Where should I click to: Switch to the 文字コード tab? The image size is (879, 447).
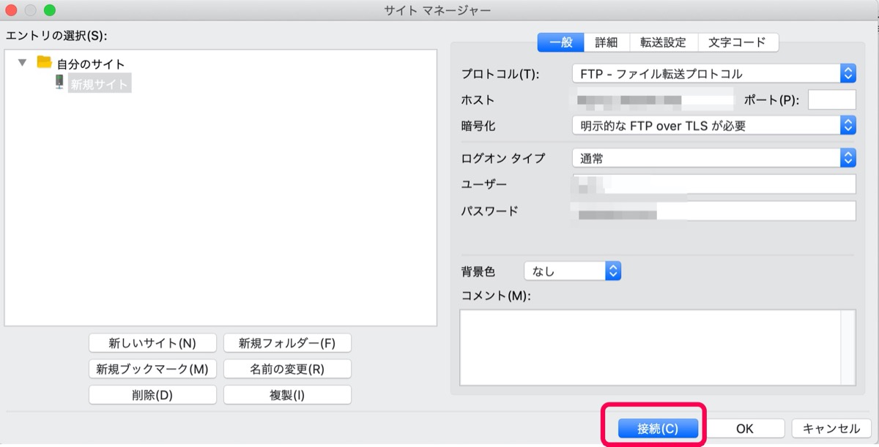tap(738, 42)
